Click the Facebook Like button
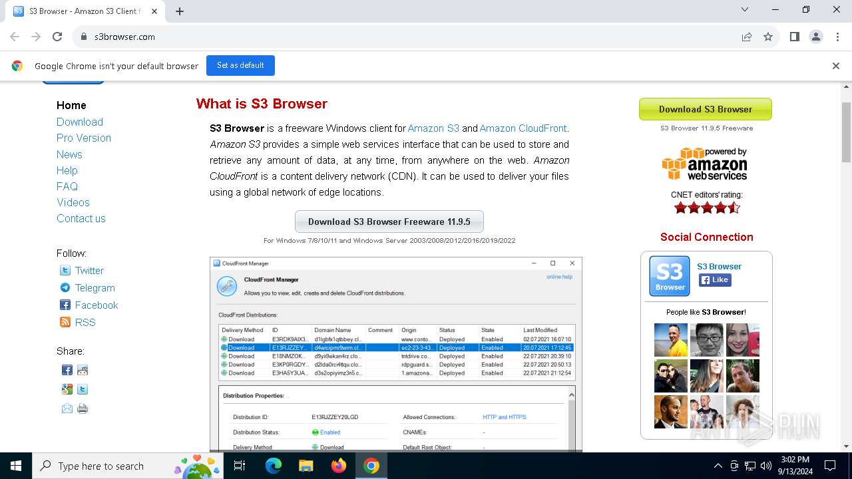Screen dimensions: 852x479 pos(715,280)
